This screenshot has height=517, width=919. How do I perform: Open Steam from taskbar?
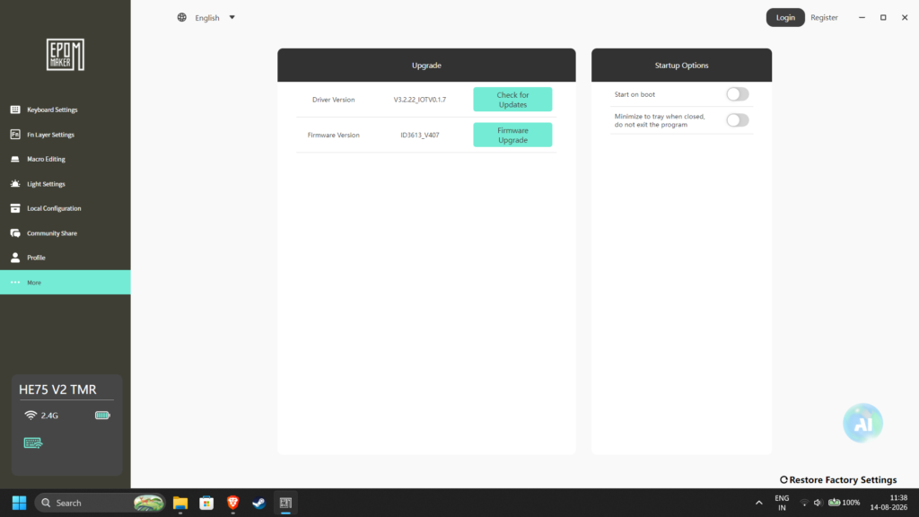pyautogui.click(x=259, y=503)
